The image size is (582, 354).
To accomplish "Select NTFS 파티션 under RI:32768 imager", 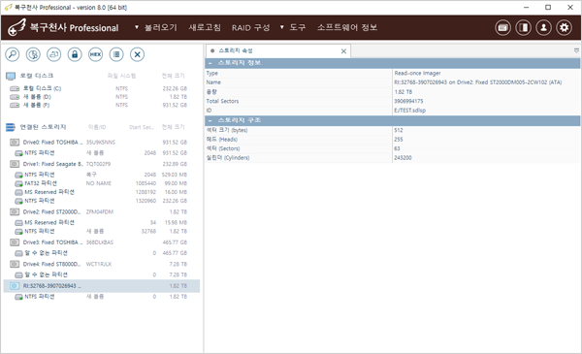I will pyautogui.click(x=101, y=297).
